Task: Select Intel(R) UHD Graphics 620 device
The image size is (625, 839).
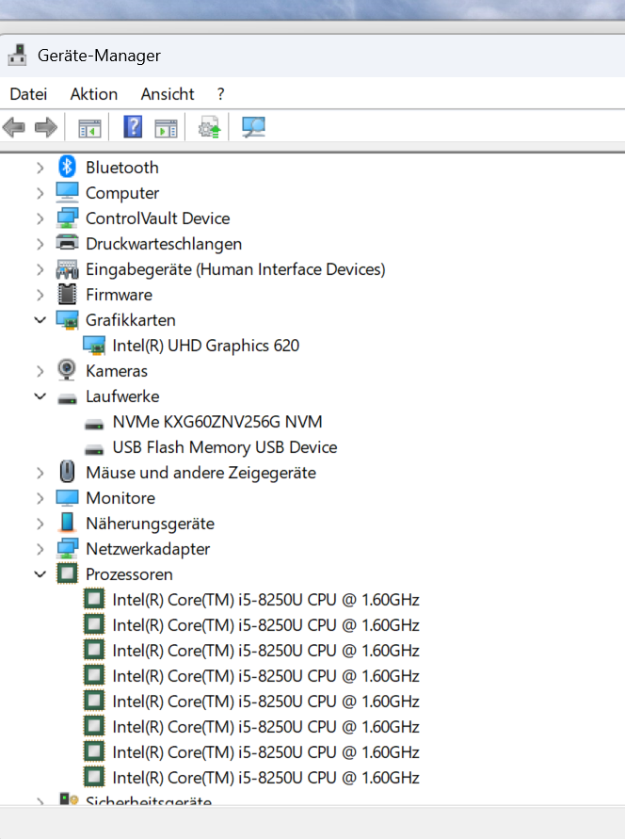Action: pyautogui.click(x=205, y=346)
